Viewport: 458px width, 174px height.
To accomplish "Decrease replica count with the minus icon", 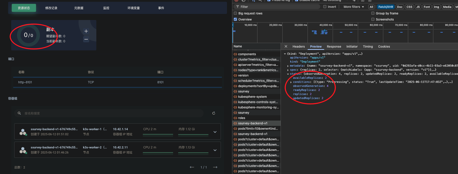I will [x=86, y=39].
